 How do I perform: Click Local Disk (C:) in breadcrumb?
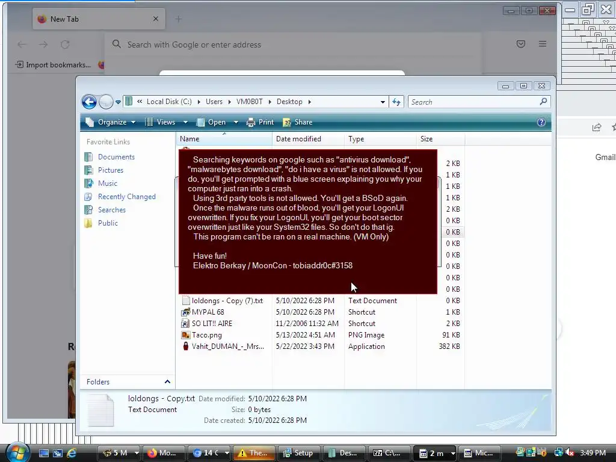click(169, 102)
